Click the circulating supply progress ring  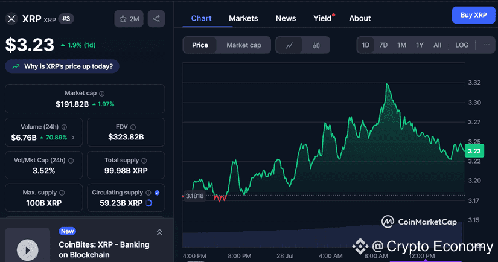click(x=148, y=203)
